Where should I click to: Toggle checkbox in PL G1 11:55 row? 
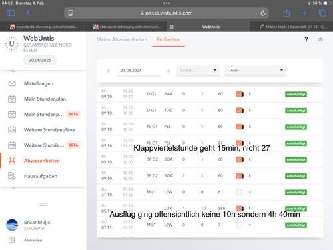click(240, 127)
